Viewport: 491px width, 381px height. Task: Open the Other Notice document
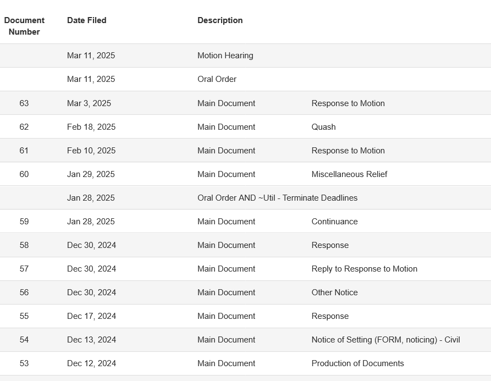coord(334,292)
